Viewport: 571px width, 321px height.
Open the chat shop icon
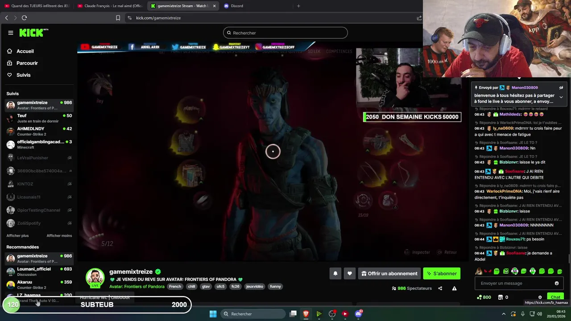click(501, 297)
